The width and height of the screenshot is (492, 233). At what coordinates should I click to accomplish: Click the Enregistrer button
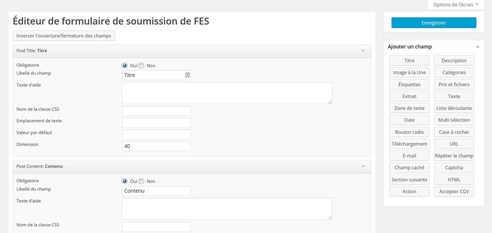(433, 23)
